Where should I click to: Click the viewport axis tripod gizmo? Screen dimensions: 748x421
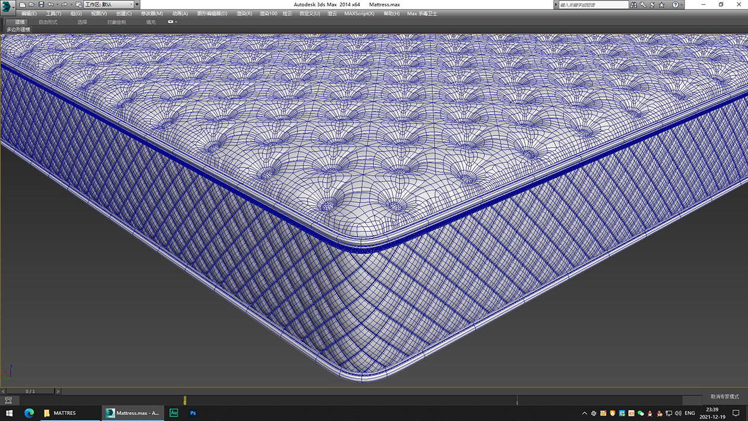(8, 372)
